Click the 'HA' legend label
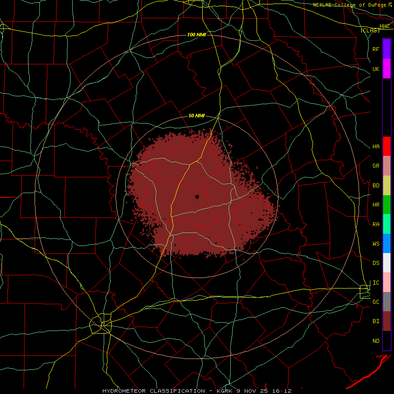This screenshot has height=394, width=394. pos(376,146)
